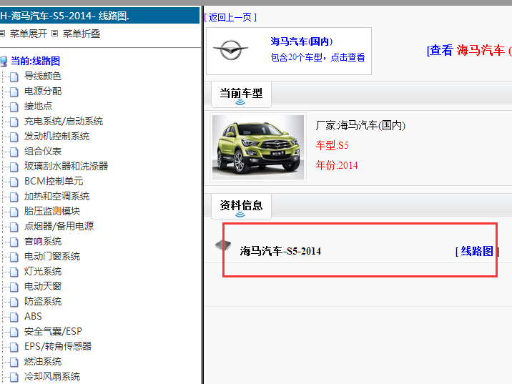Image resolution: width=512 pixels, height=384 pixels.
Task: Switch to the 资料信息 tab
Action: 241,207
